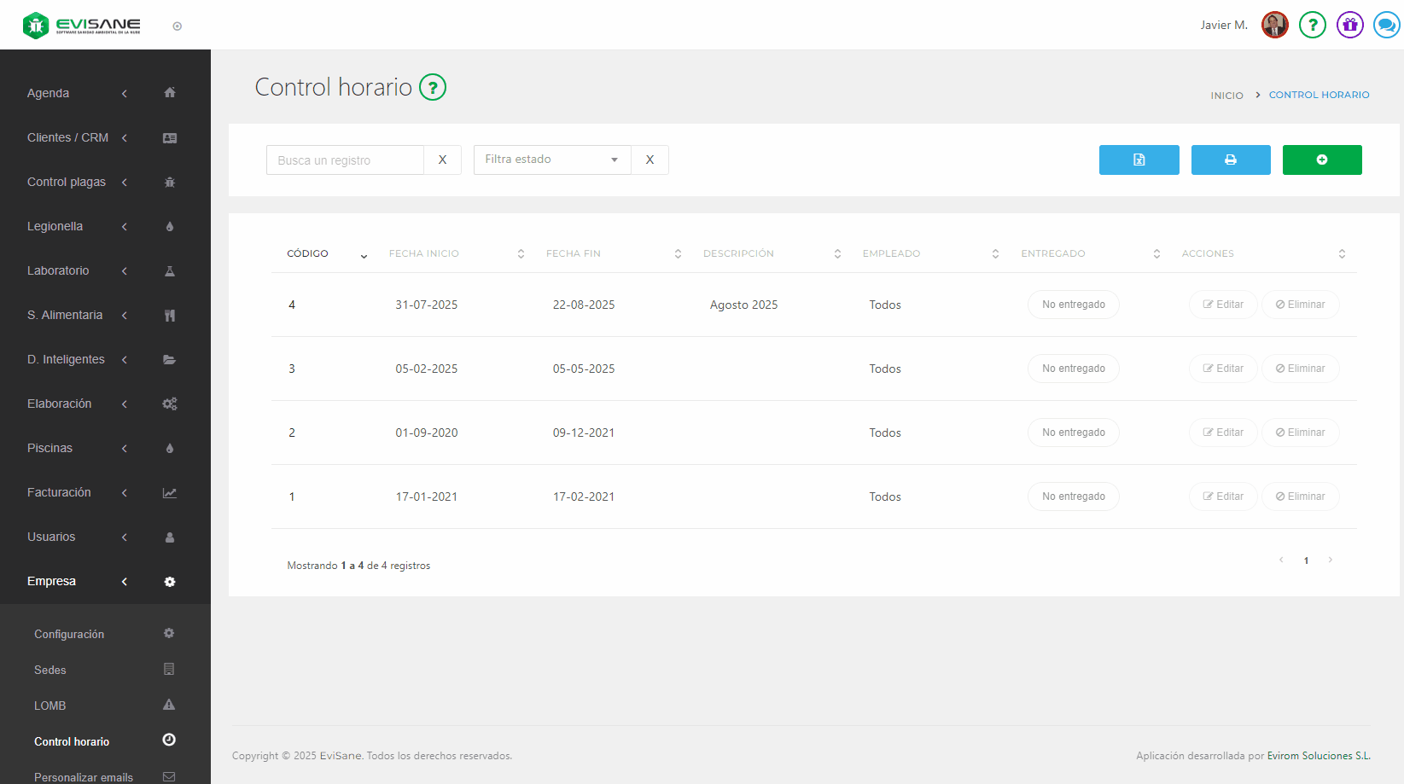
Task: Expand the S. Alimentaria menu
Action: (125, 315)
